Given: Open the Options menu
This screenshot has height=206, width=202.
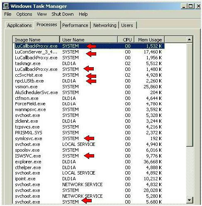Looking at the screenshot, I should click(x=24, y=14).
